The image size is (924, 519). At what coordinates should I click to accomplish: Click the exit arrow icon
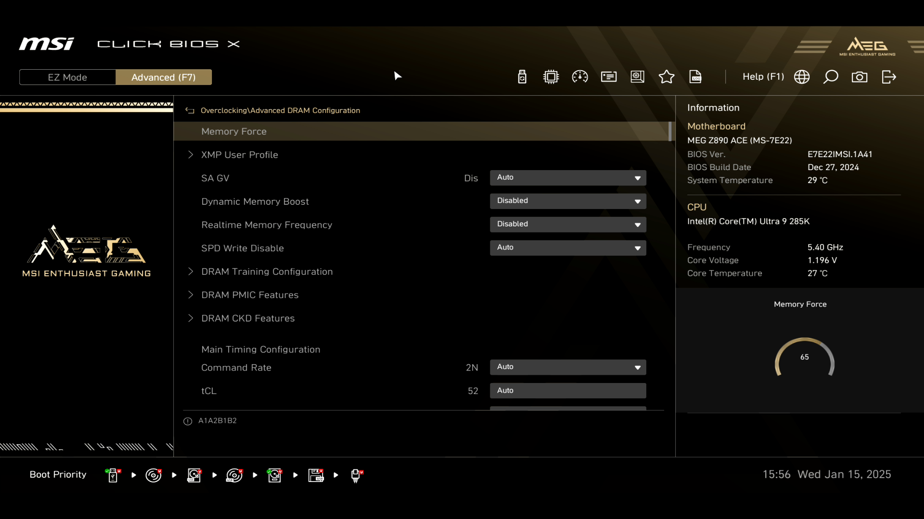point(889,77)
